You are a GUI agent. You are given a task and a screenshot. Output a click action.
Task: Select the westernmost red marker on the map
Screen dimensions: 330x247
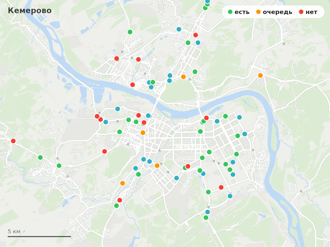13,141
